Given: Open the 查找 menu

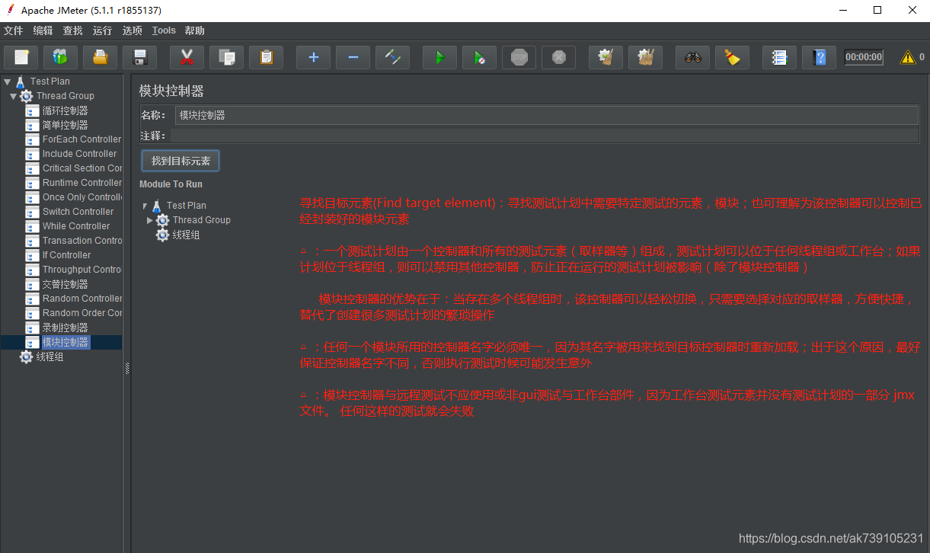Looking at the screenshot, I should (73, 30).
